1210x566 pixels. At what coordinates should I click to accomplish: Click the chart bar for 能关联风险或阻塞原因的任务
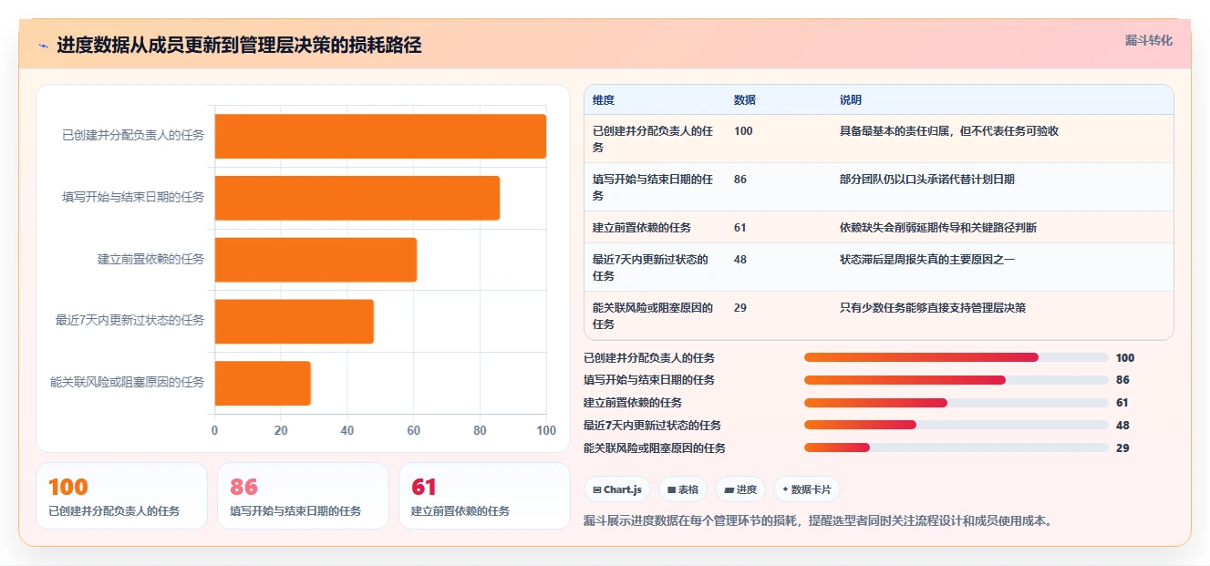coord(263,383)
